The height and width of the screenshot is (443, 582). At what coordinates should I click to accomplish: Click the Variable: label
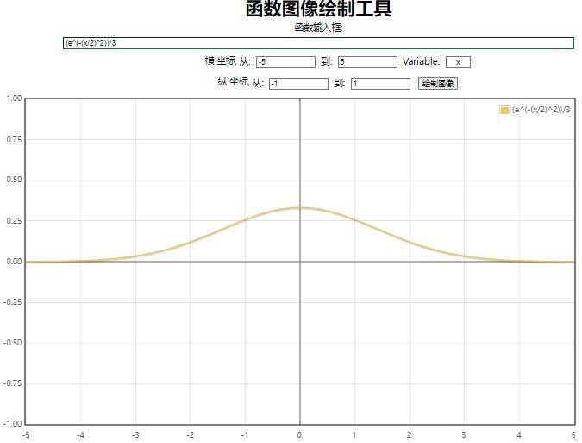(x=422, y=61)
